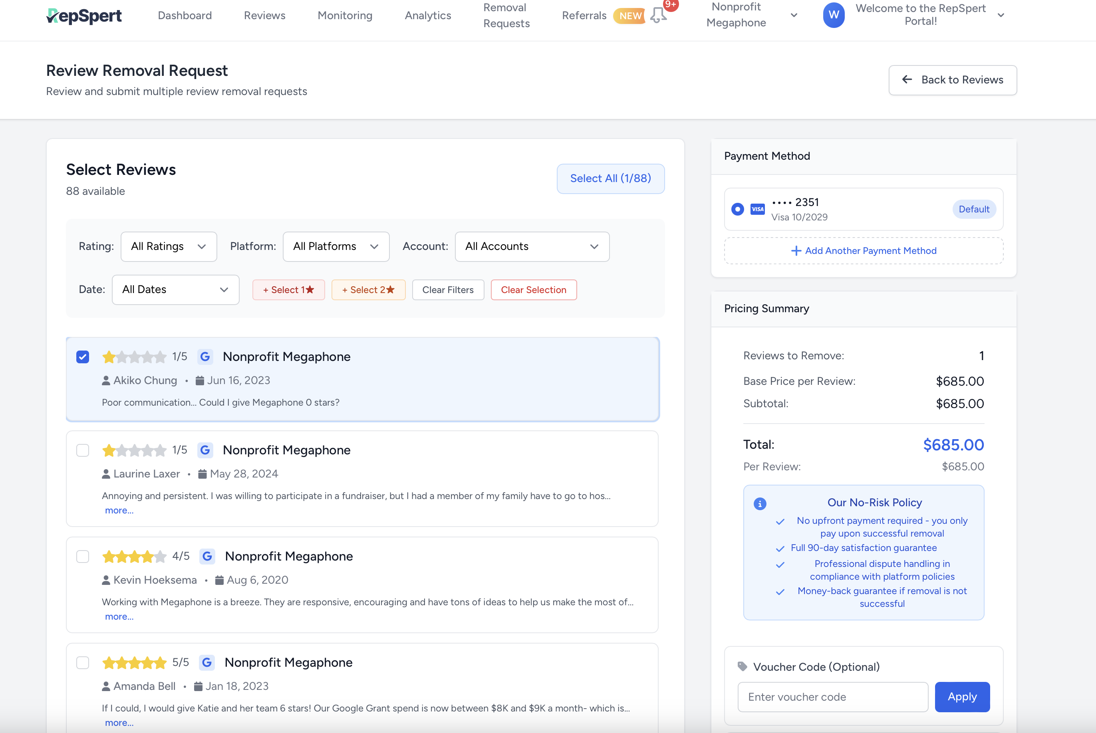Viewport: 1096px width, 733px height.
Task: Click Add Another Payment Method
Action: [863, 251]
